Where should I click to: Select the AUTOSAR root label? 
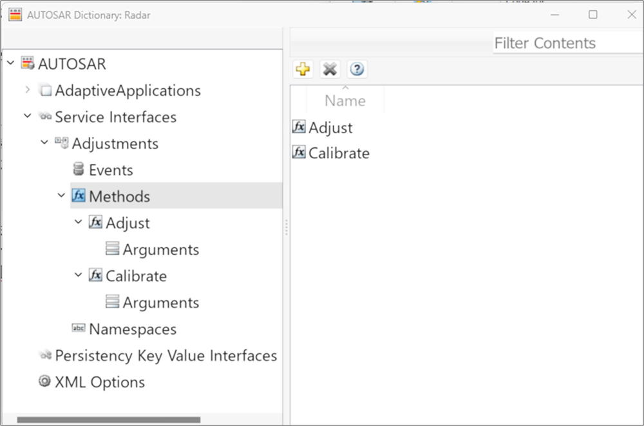click(x=72, y=64)
